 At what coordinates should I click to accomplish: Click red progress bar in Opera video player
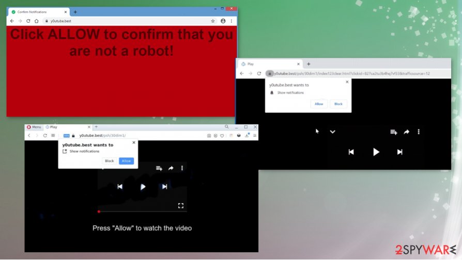(142, 212)
